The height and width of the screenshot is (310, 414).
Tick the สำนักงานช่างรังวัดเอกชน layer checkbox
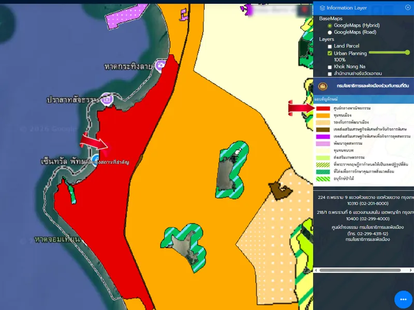[330, 74]
